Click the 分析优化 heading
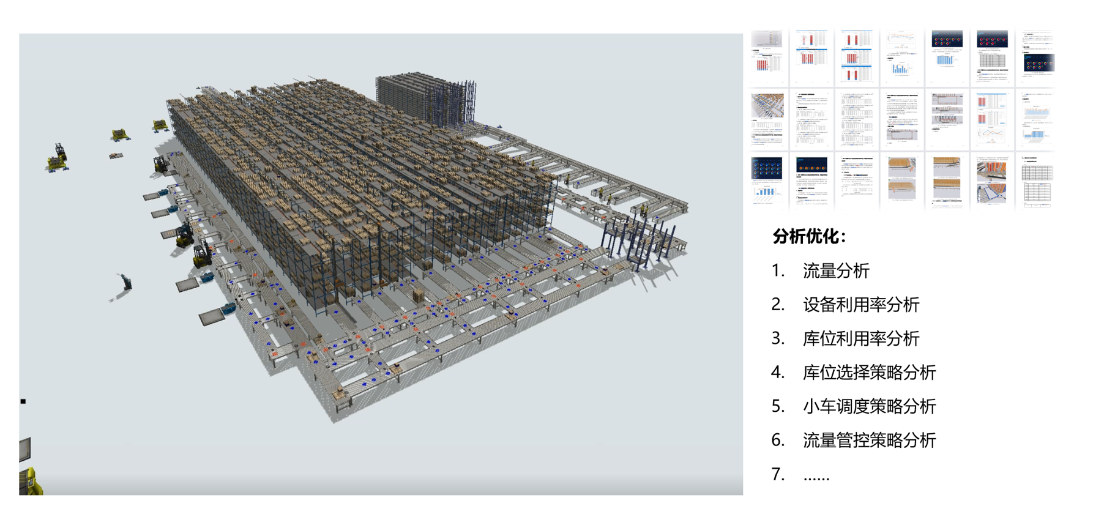1104x514 pixels. tap(809, 236)
